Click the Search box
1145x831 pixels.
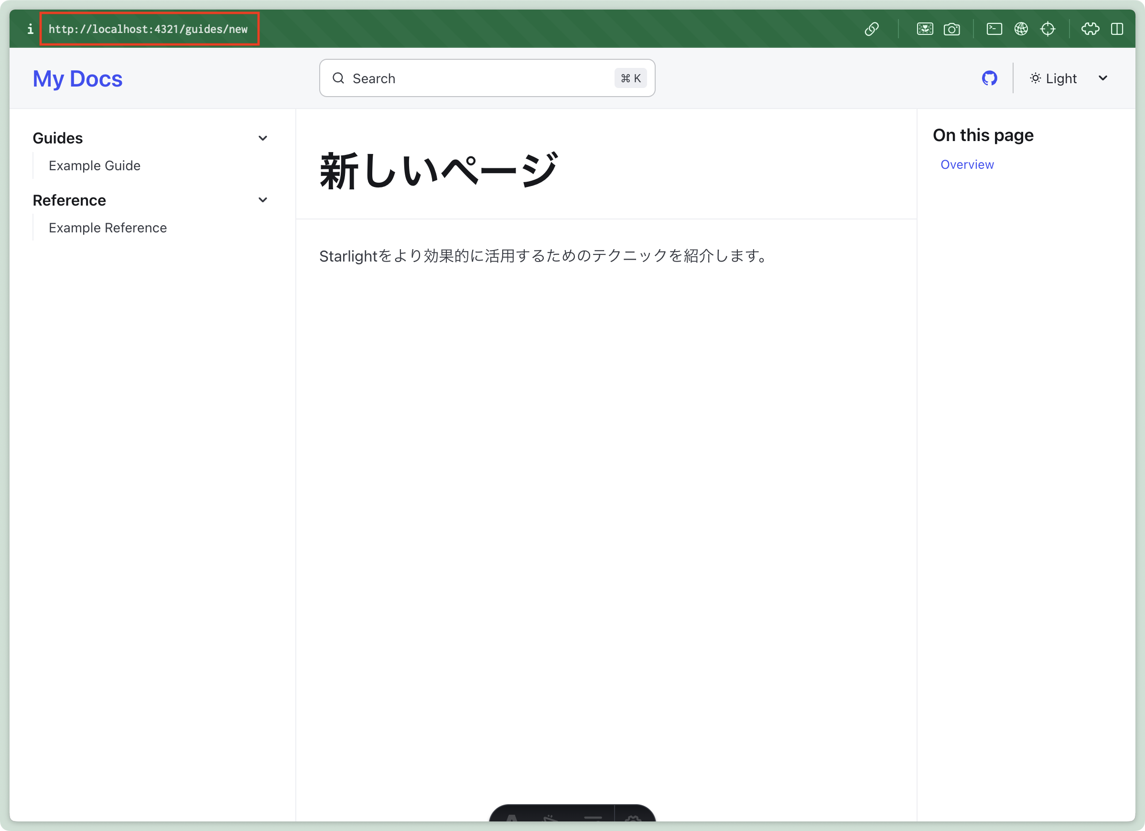click(x=487, y=78)
